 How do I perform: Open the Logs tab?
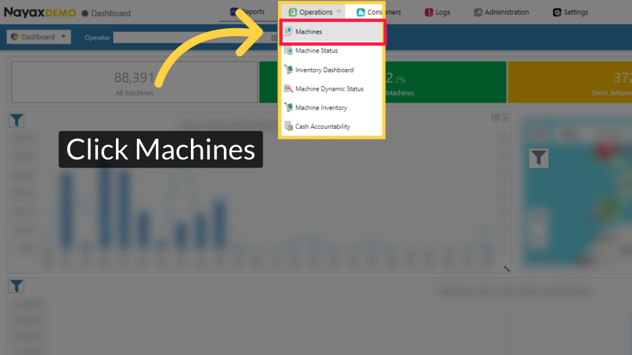437,12
